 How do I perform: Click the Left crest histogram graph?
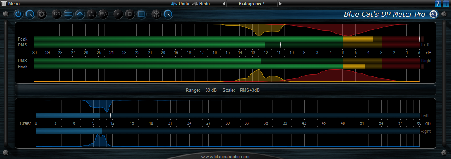point(228,106)
